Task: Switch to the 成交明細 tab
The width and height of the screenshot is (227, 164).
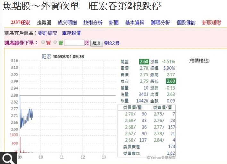Action: (x=67, y=23)
